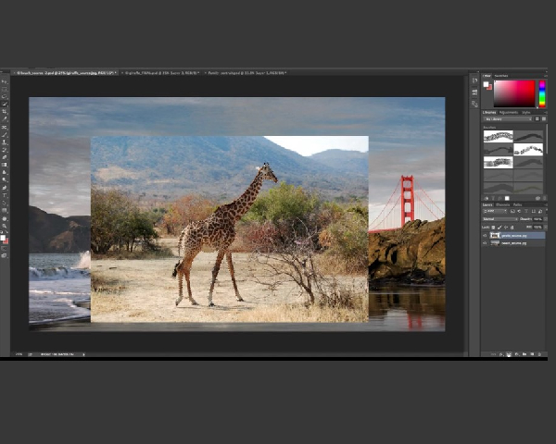
Task: Select the Crop tool
Action: (4, 111)
